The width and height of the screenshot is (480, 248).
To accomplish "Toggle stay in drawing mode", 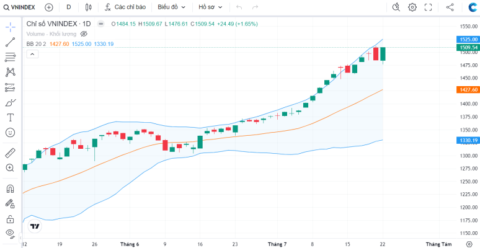I will pos(11,203).
